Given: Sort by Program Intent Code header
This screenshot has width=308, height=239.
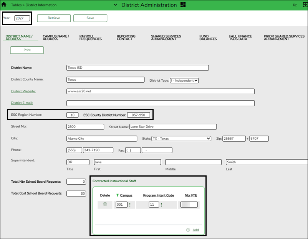Looking at the screenshot, I should [x=159, y=195].
